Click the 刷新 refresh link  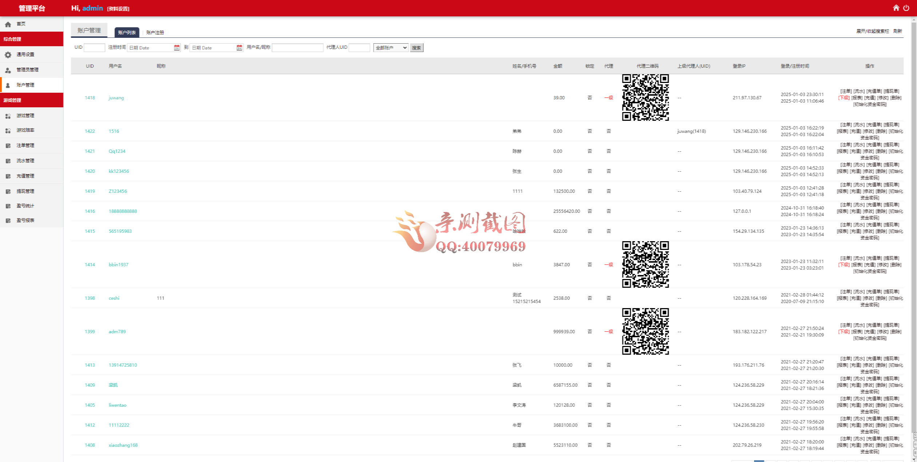pos(897,31)
